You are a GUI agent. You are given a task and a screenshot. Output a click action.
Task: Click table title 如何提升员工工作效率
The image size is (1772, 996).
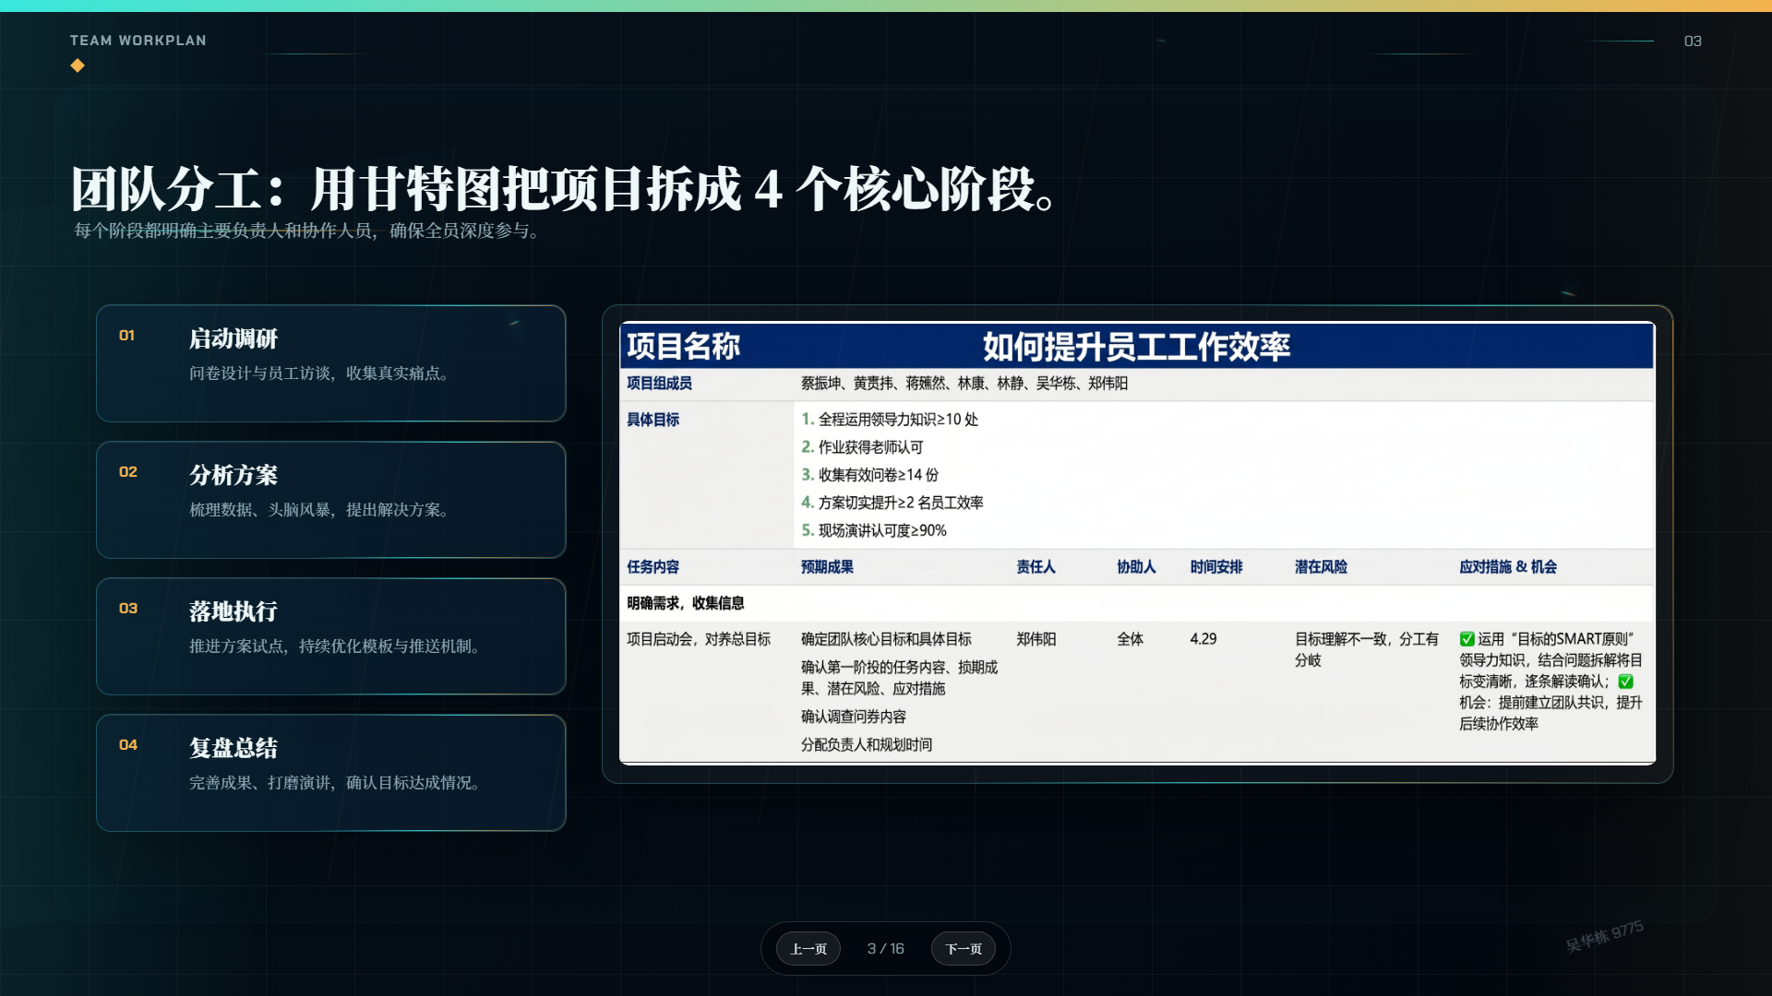point(1136,346)
